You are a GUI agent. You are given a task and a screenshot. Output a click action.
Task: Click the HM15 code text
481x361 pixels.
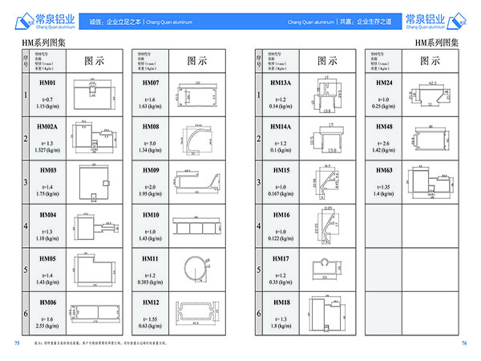pos(281,170)
